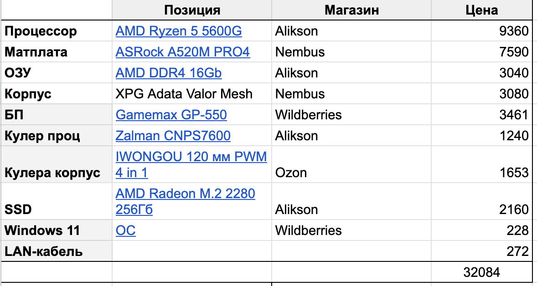Follow the ОС link for Windows 11
The width and height of the screenshot is (537, 286).
click(125, 230)
